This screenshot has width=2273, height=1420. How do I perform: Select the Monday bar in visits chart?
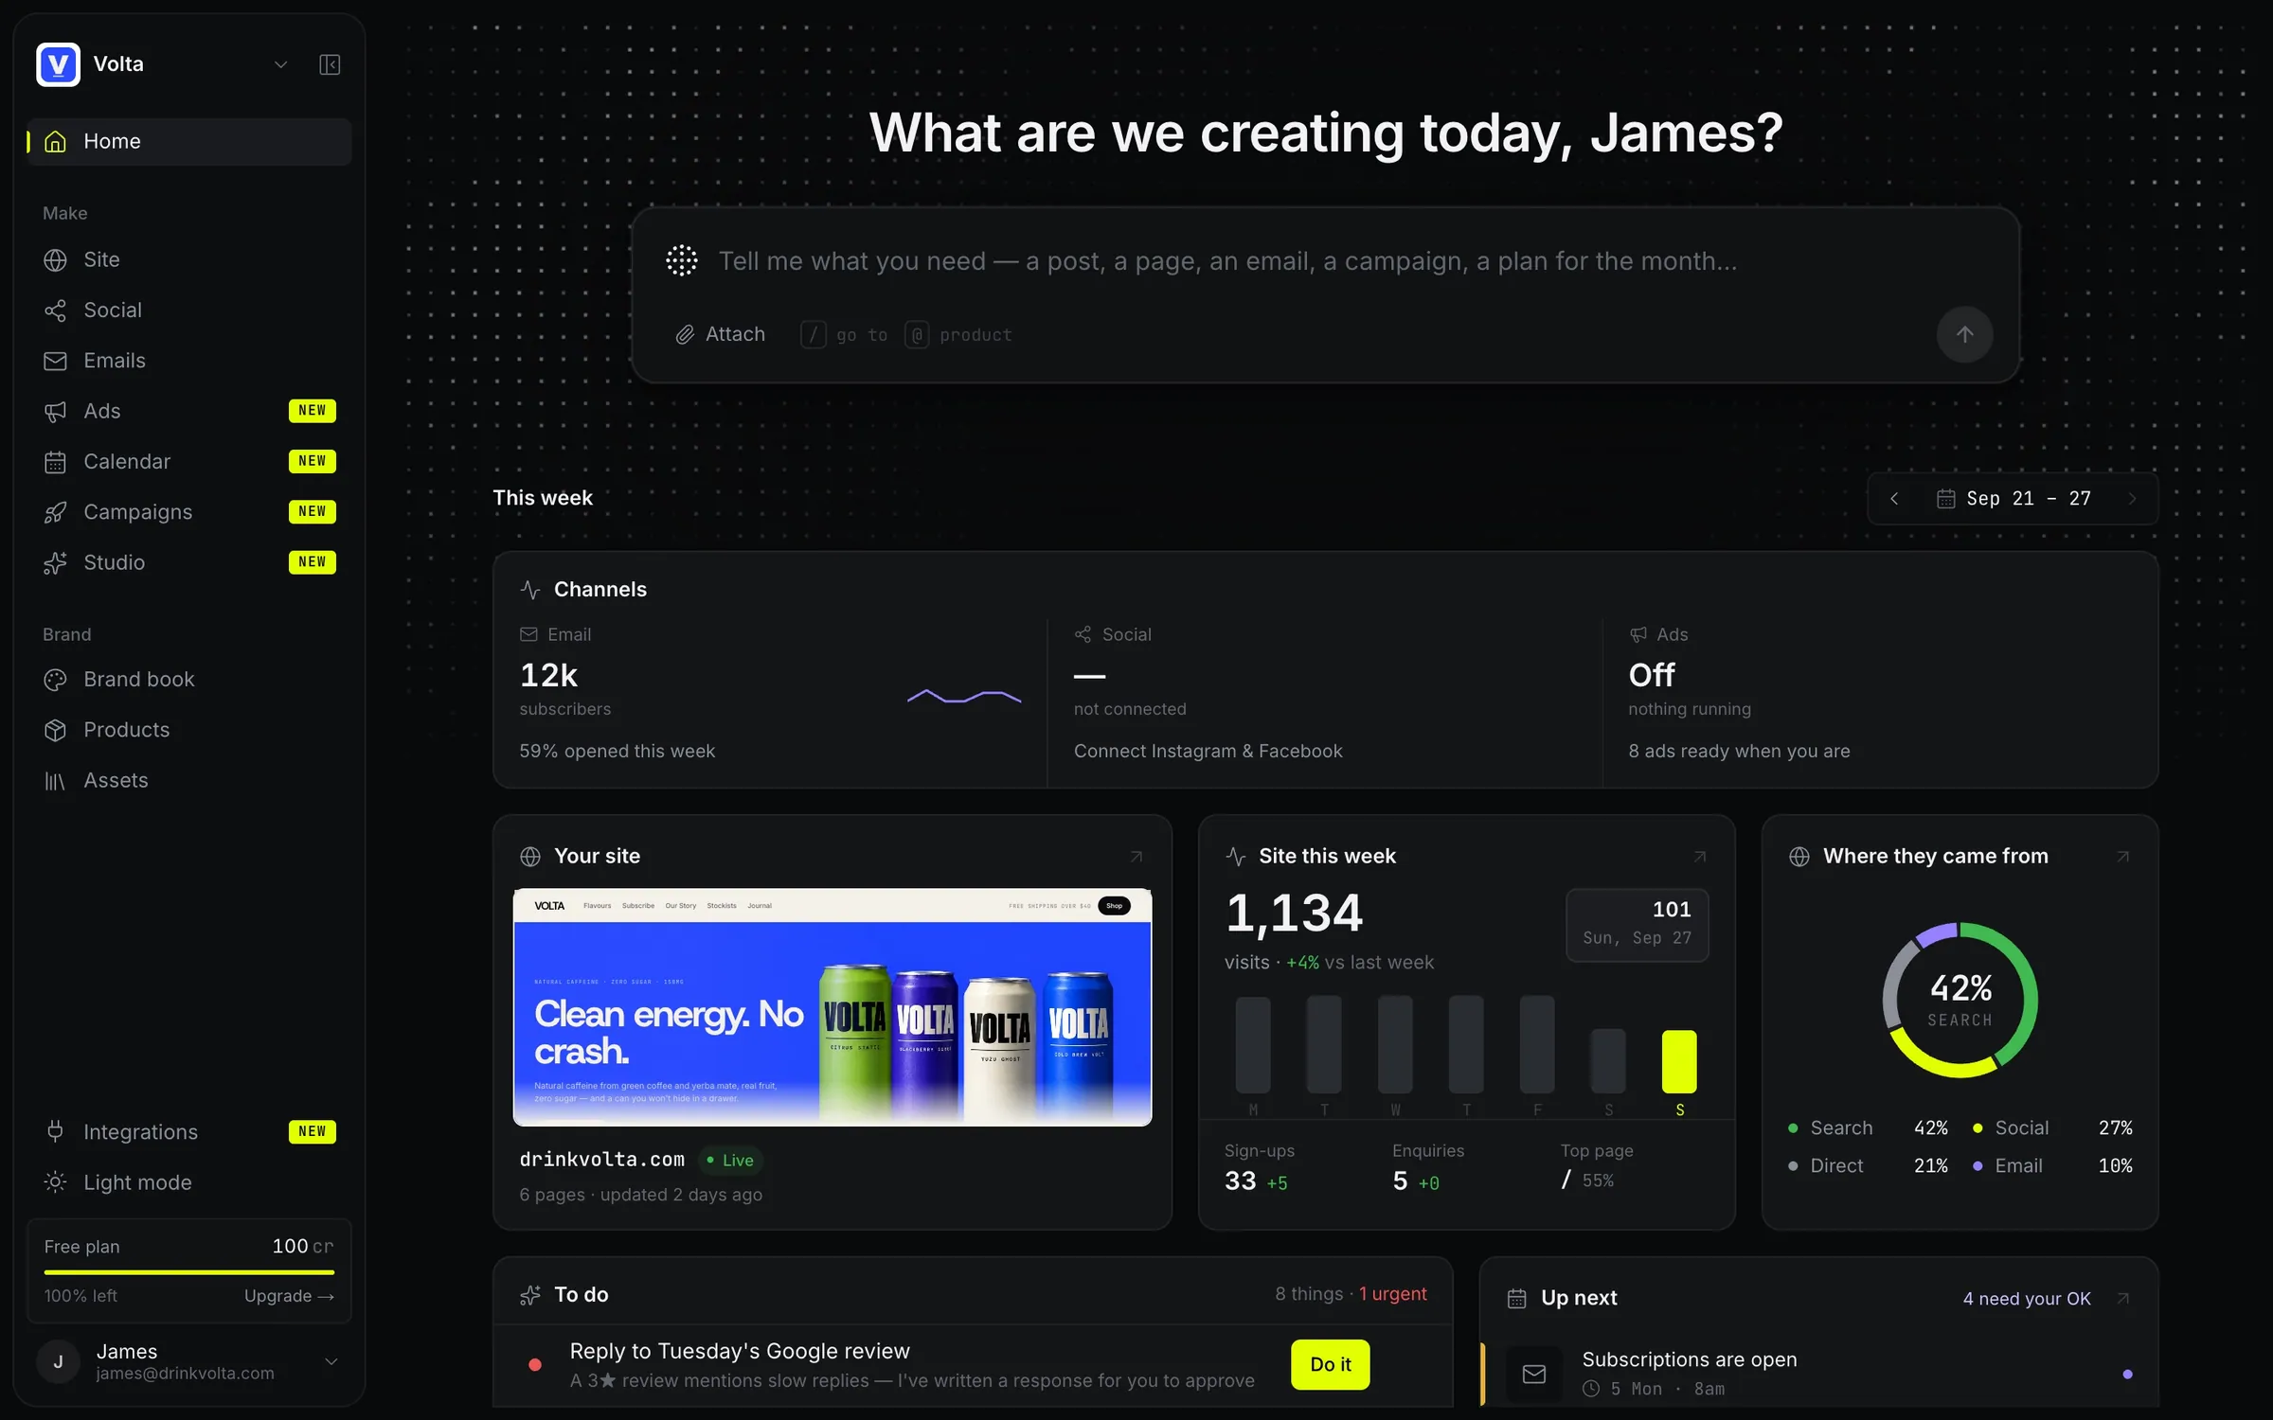[x=1253, y=1045]
